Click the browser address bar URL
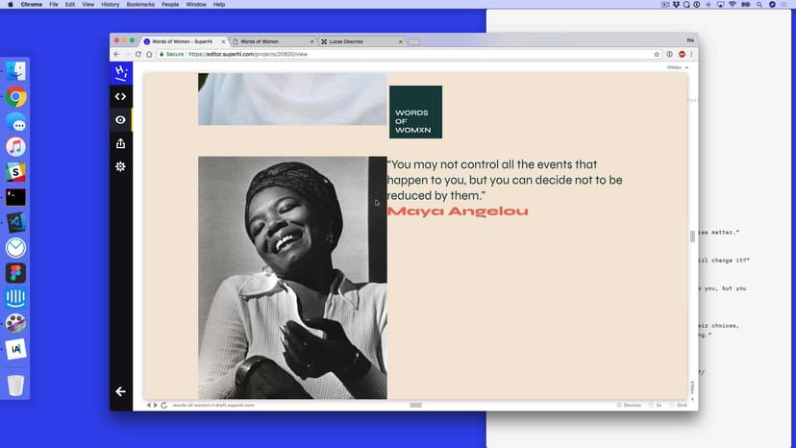796x448 pixels. 248,54
